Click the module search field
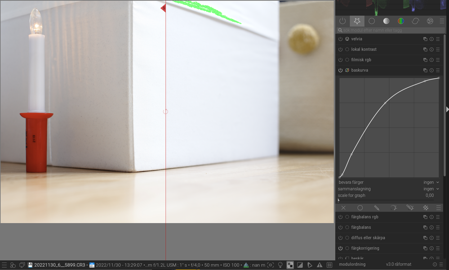This screenshot has height=270, width=449. tap(391, 30)
